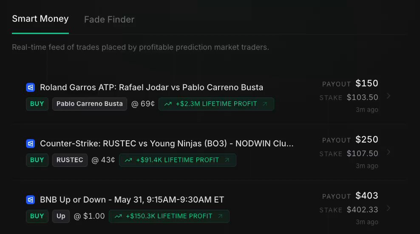Click the blue platform icon beside Counter-Strike market
This screenshot has width=420, height=234.
(31, 144)
